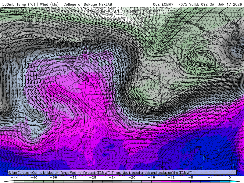Click the 5280 contour label

[28, 21]
